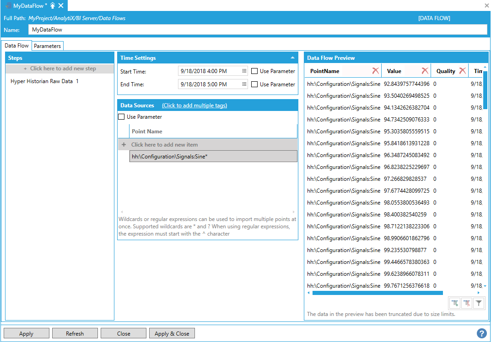Remove the Value column with its red X
The image size is (491, 342).
coord(425,71)
